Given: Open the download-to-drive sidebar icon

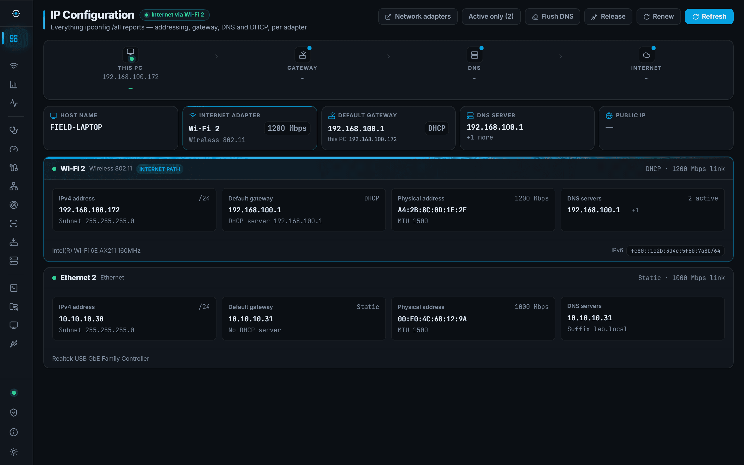Looking at the screenshot, I should coord(14,242).
